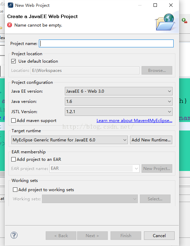Viewport: 190px width, 246px height.
Task: Click the Browse... button
Action: pos(157,71)
